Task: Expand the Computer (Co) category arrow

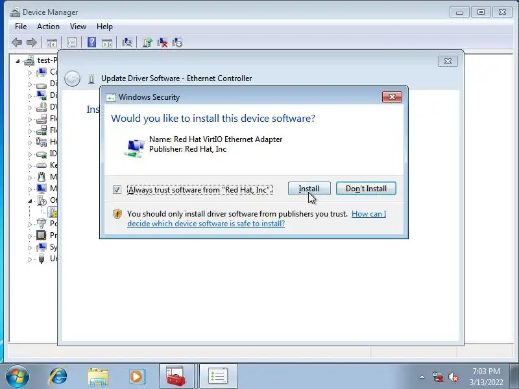Action: click(x=30, y=73)
